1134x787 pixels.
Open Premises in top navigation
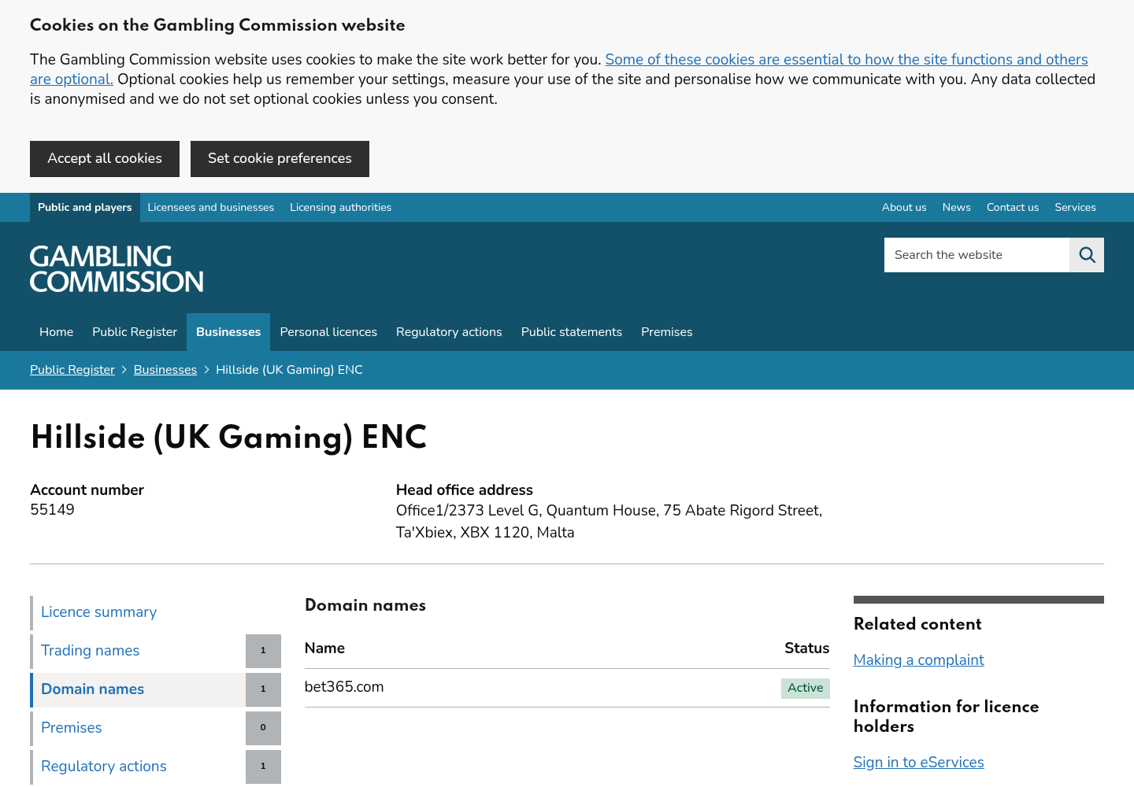[667, 332]
